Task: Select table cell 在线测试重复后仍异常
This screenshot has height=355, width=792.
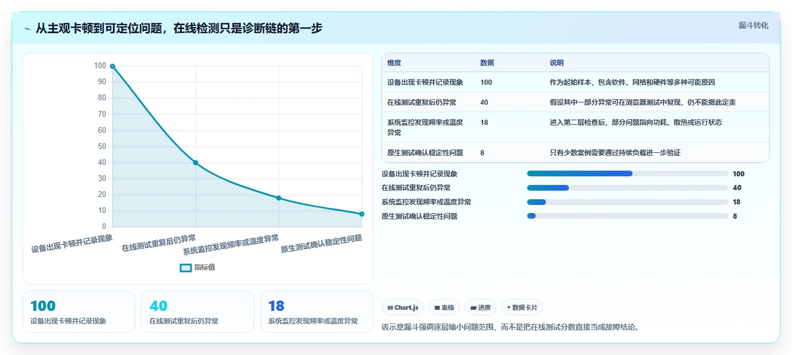Action: (422, 102)
